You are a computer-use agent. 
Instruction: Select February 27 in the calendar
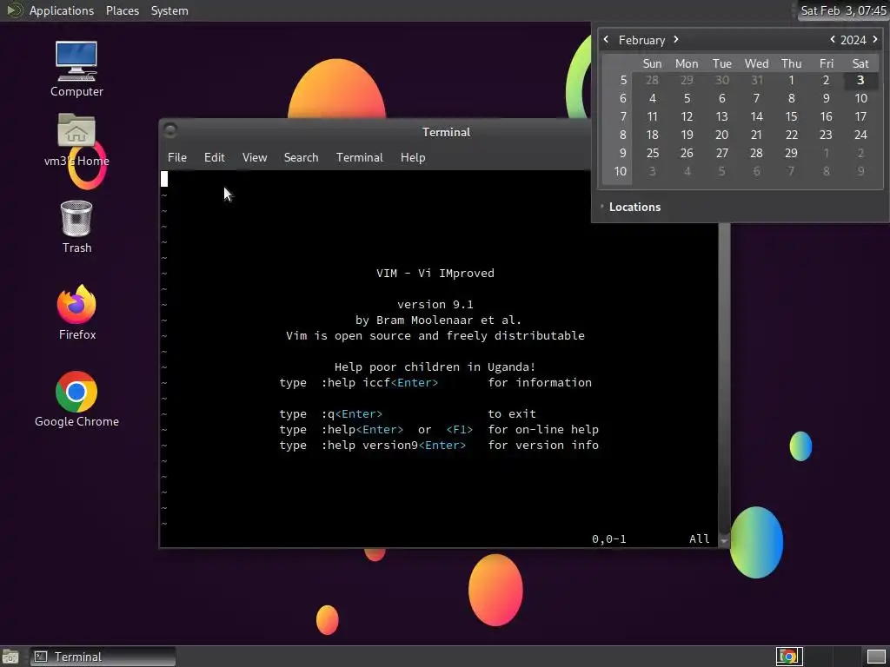pyautogui.click(x=722, y=153)
